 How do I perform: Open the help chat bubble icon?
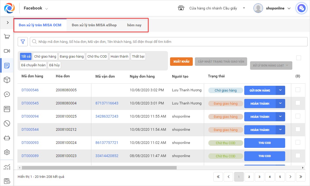coord(301,8)
